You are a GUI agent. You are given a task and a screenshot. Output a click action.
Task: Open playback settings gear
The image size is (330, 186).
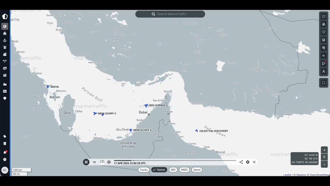pyautogui.click(x=248, y=162)
